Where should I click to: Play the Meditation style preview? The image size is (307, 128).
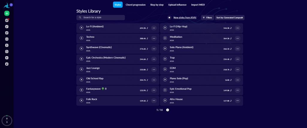coord(165,38)
